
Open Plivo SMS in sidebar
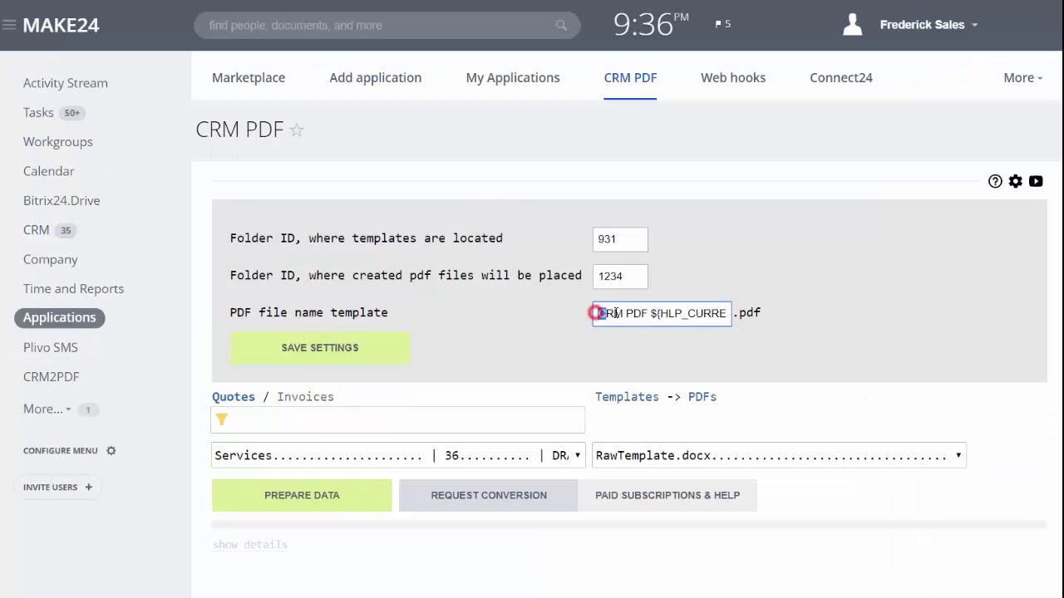coord(51,347)
